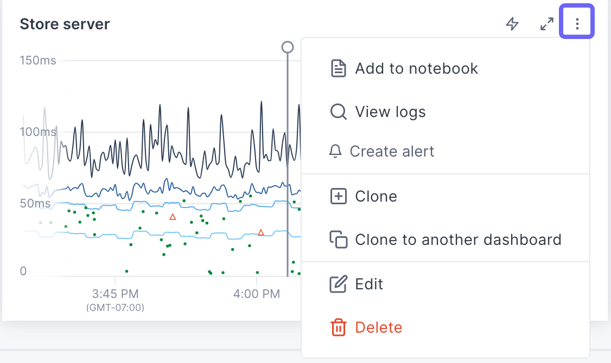The image size is (611, 363).
Task: Choose the Clone menu entry
Action: tap(376, 196)
